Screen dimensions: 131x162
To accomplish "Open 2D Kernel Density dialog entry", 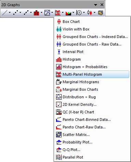I will coord(92,104).
